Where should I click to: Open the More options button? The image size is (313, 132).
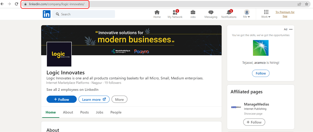119,99
